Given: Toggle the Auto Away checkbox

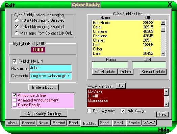Looking at the screenshot, I should [123, 111].
